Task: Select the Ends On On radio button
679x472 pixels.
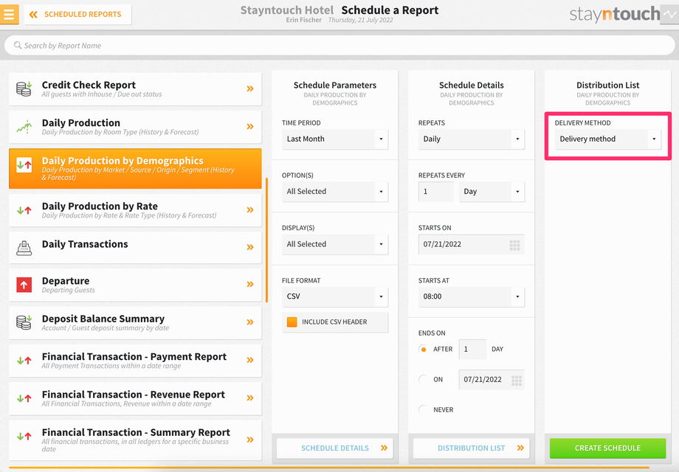Action: tap(423, 379)
